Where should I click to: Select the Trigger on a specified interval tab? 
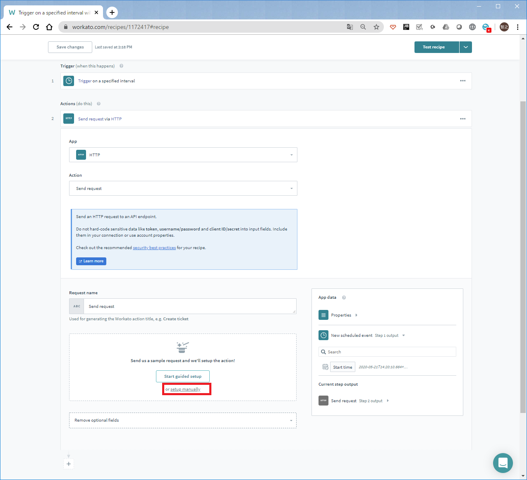[x=53, y=13]
